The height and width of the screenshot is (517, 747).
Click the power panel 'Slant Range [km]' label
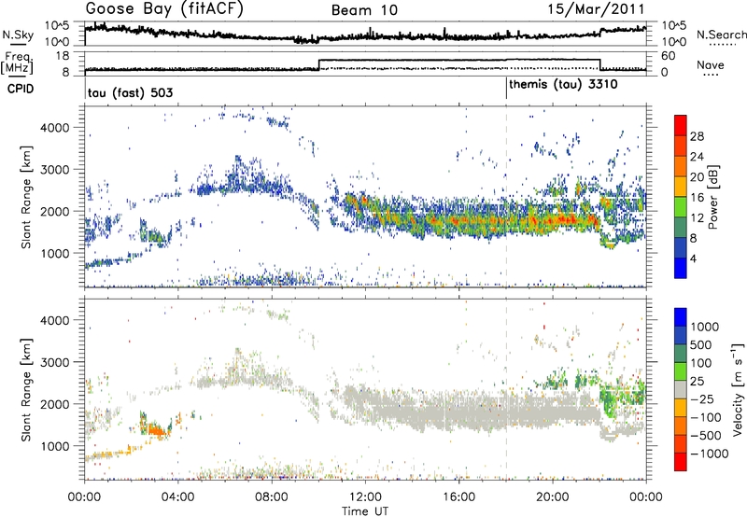(27, 197)
